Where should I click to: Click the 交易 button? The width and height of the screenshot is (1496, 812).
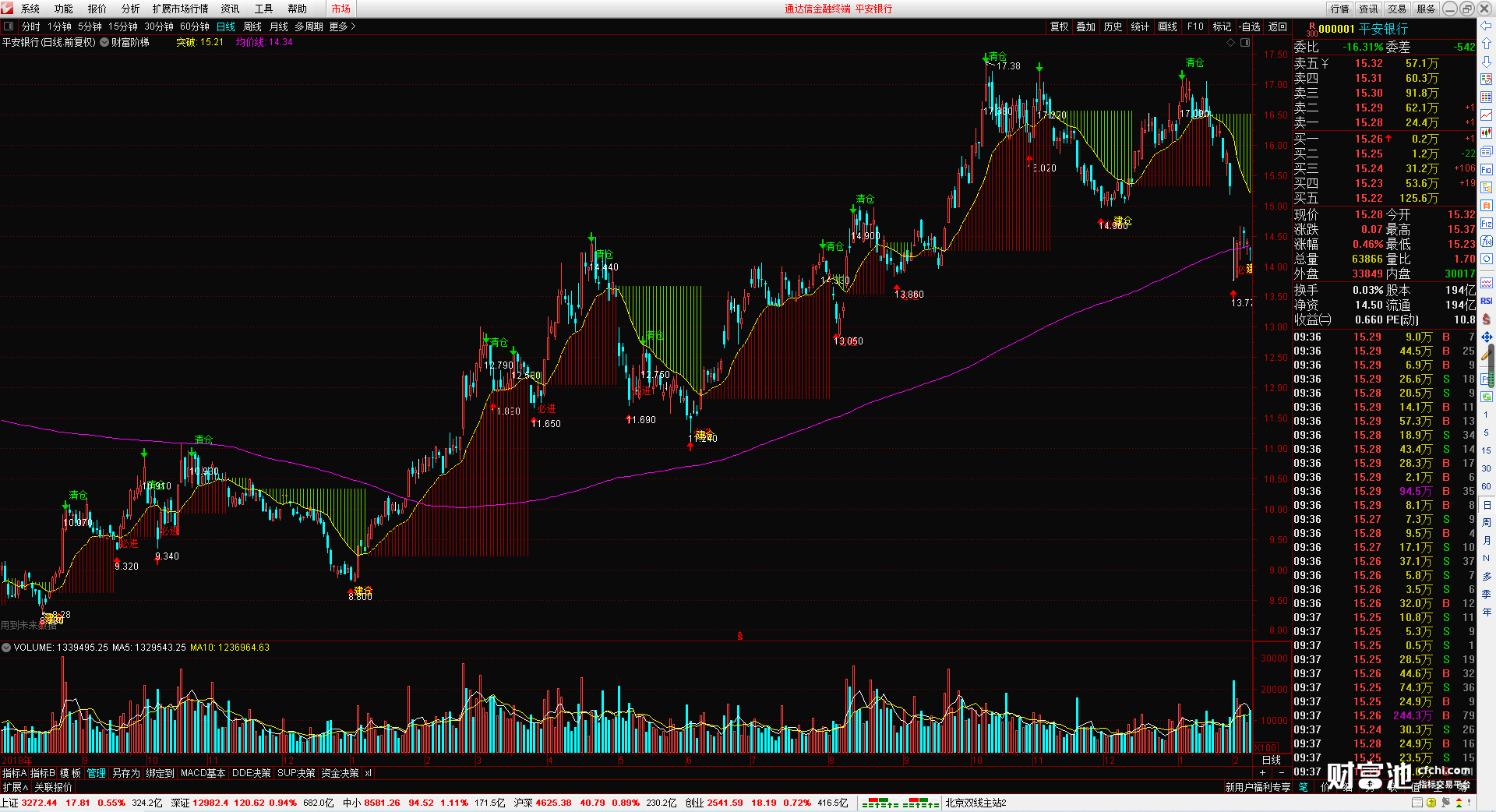(1397, 9)
